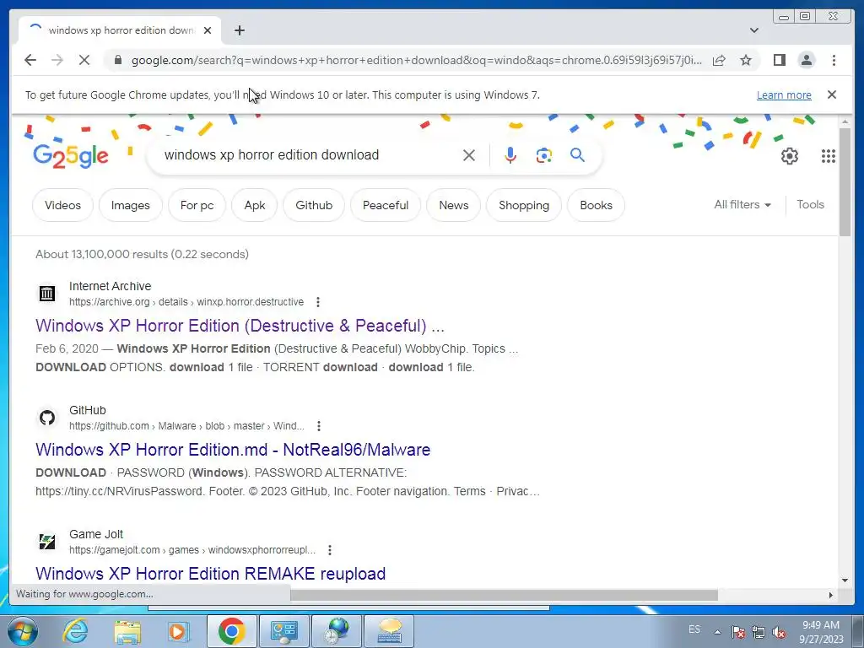Image resolution: width=864 pixels, height=648 pixels.
Task: Launch Internet Explorer from the taskbar
Action: click(x=75, y=631)
